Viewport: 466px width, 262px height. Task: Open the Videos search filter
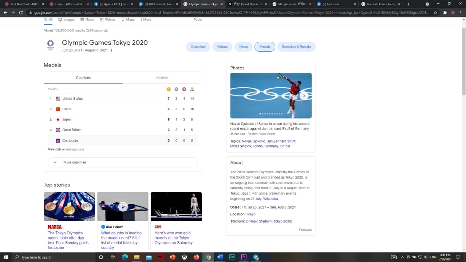click(107, 20)
